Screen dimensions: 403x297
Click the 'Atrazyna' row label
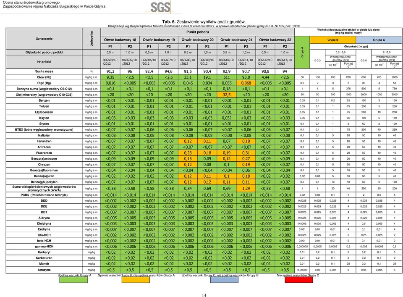(44, 270)
